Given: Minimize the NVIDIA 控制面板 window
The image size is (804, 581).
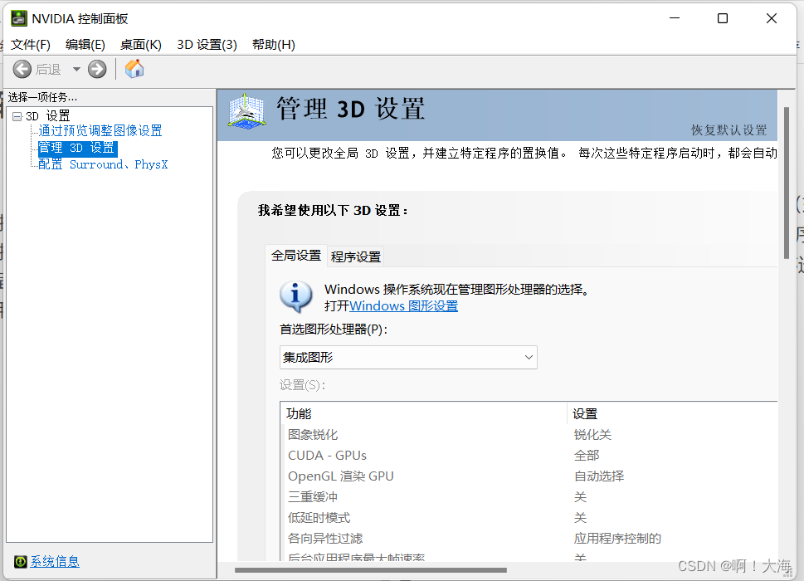Looking at the screenshot, I should (675, 18).
